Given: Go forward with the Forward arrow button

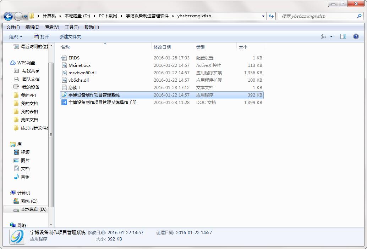Looking at the screenshot, I should tap(18, 16).
